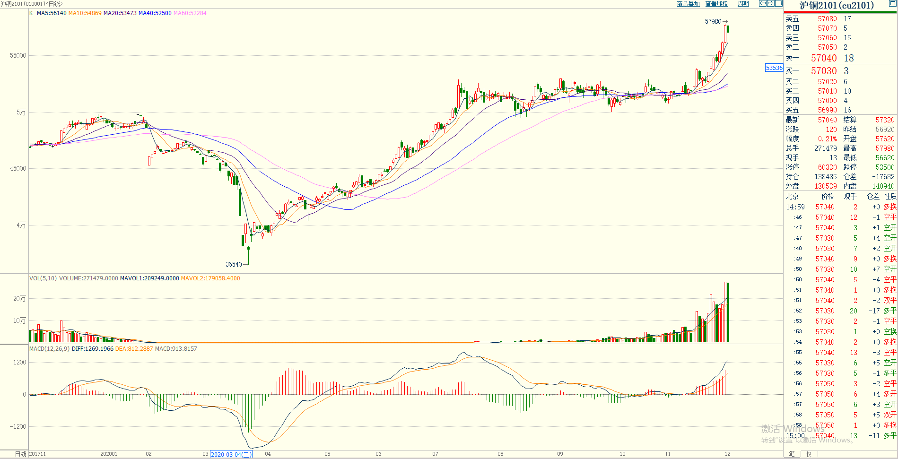Select the 买一 57030 best bid row
898x459 pixels.
point(841,71)
